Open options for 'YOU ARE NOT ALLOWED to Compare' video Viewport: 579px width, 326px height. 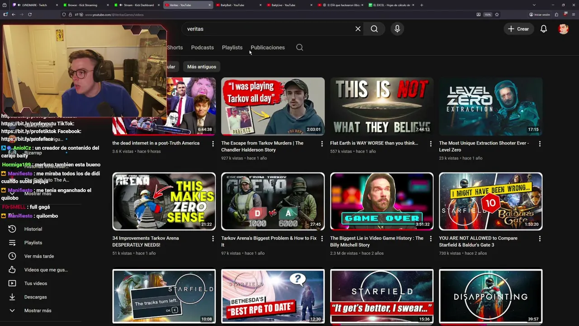(x=540, y=239)
